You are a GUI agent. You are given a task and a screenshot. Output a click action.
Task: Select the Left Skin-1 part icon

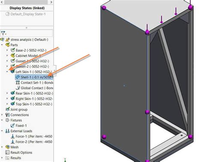pyautogui.click(x=12, y=72)
